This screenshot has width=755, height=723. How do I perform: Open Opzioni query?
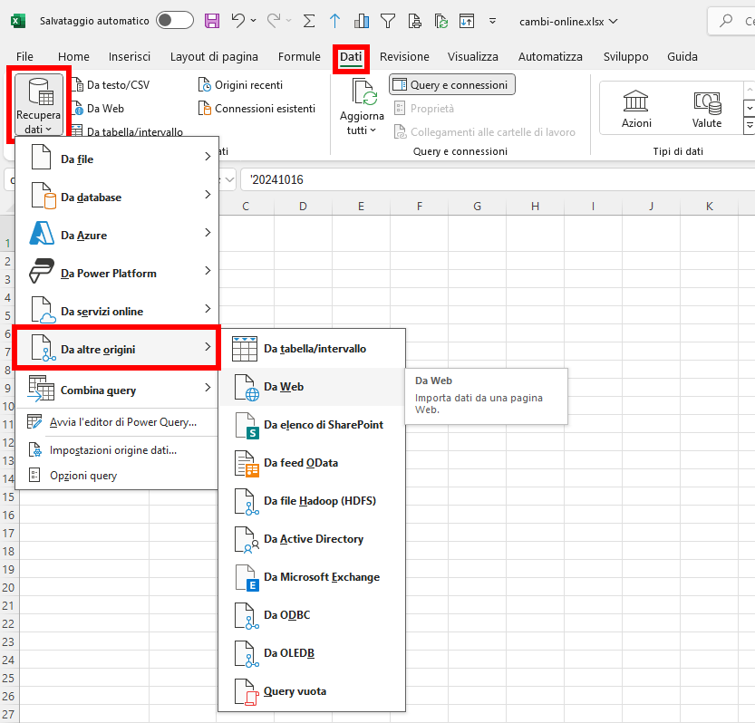[118, 476]
